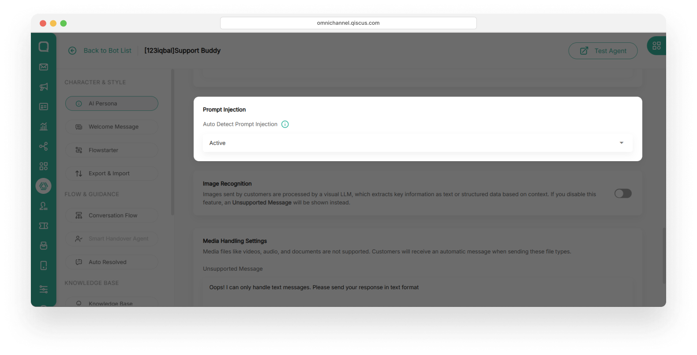Open the Conversation Flow section
697x355 pixels.
(112, 215)
